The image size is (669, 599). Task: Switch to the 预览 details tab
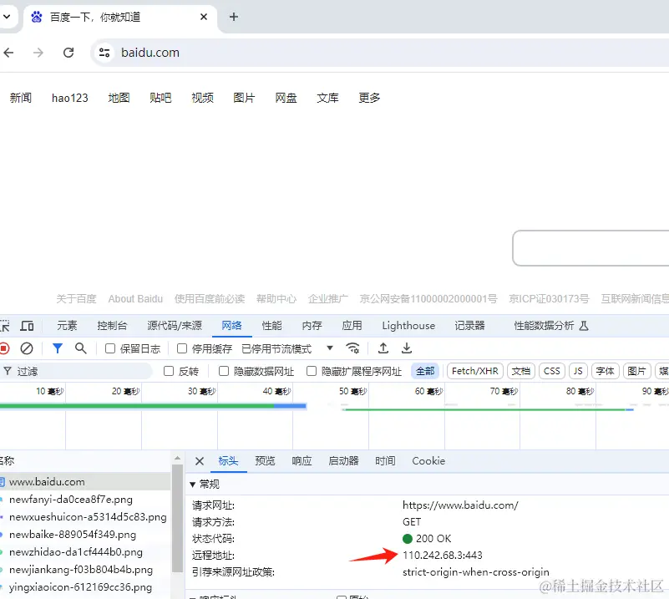click(x=265, y=461)
